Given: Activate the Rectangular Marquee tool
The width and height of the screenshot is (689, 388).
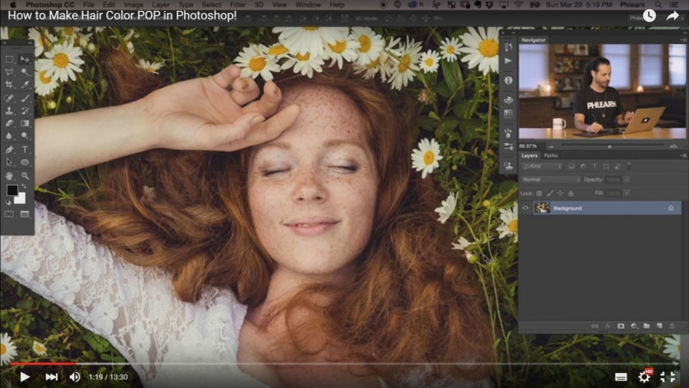Looking at the screenshot, I should [x=9, y=59].
